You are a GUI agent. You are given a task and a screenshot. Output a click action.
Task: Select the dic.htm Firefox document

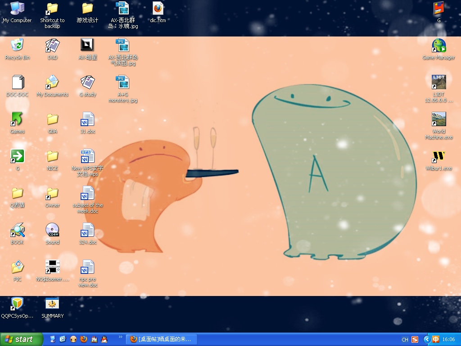158,12
